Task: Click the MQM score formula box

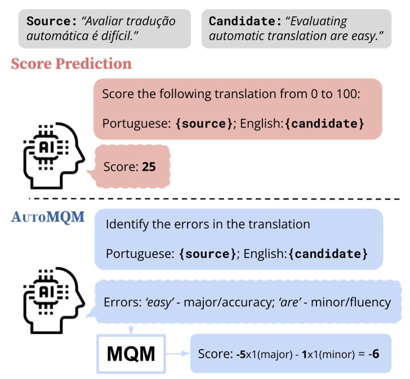Action: [290, 355]
